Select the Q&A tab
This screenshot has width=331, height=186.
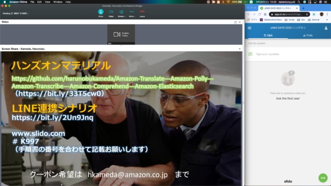pyautogui.click(x=268, y=36)
